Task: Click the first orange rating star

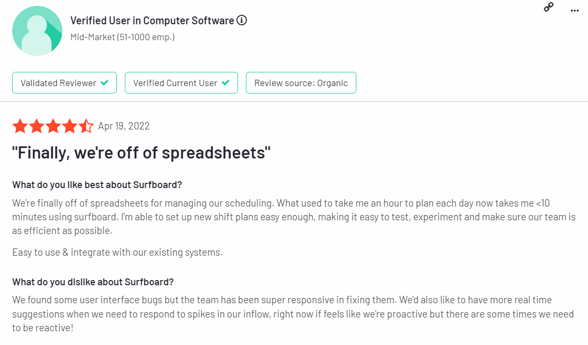Action: [x=20, y=126]
